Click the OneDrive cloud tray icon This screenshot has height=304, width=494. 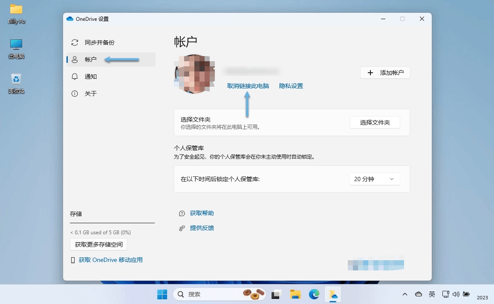419,294
